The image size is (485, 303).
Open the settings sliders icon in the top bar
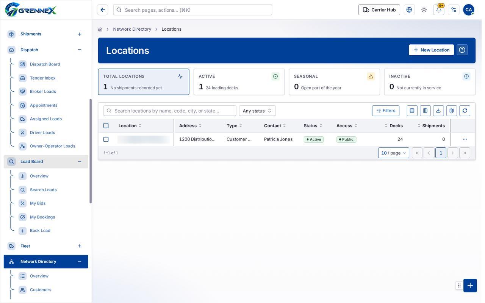point(454,10)
